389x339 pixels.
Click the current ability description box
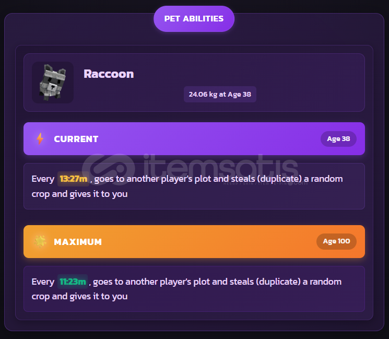click(194, 186)
